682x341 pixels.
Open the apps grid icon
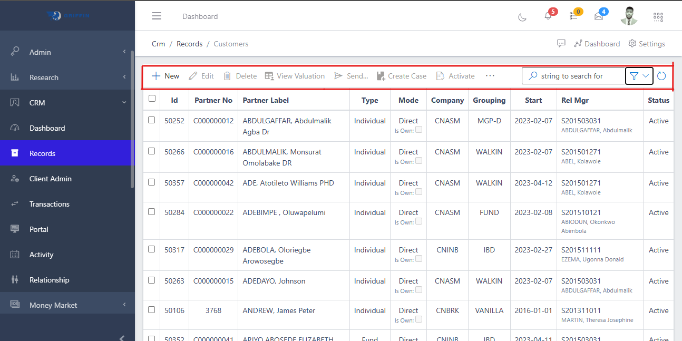(x=658, y=17)
